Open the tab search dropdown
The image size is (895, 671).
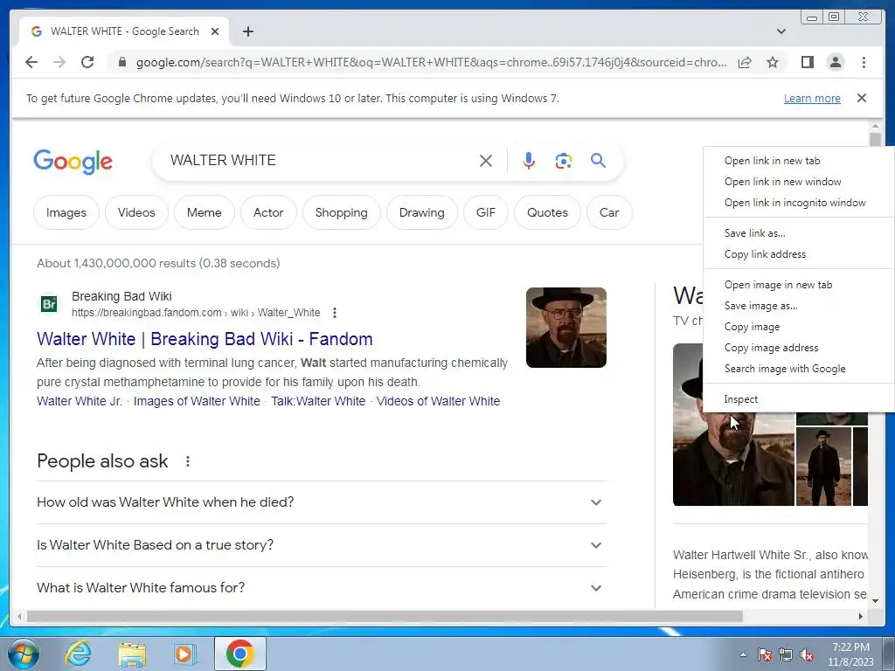tap(781, 31)
